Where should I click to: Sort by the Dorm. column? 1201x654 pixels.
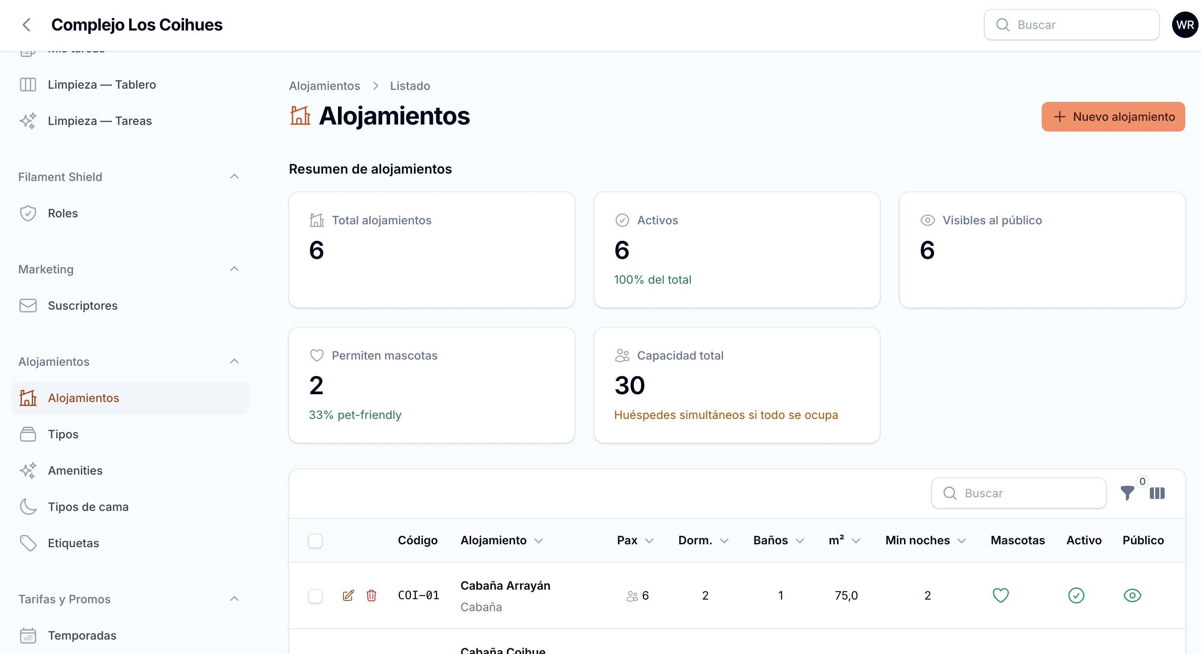pos(703,540)
